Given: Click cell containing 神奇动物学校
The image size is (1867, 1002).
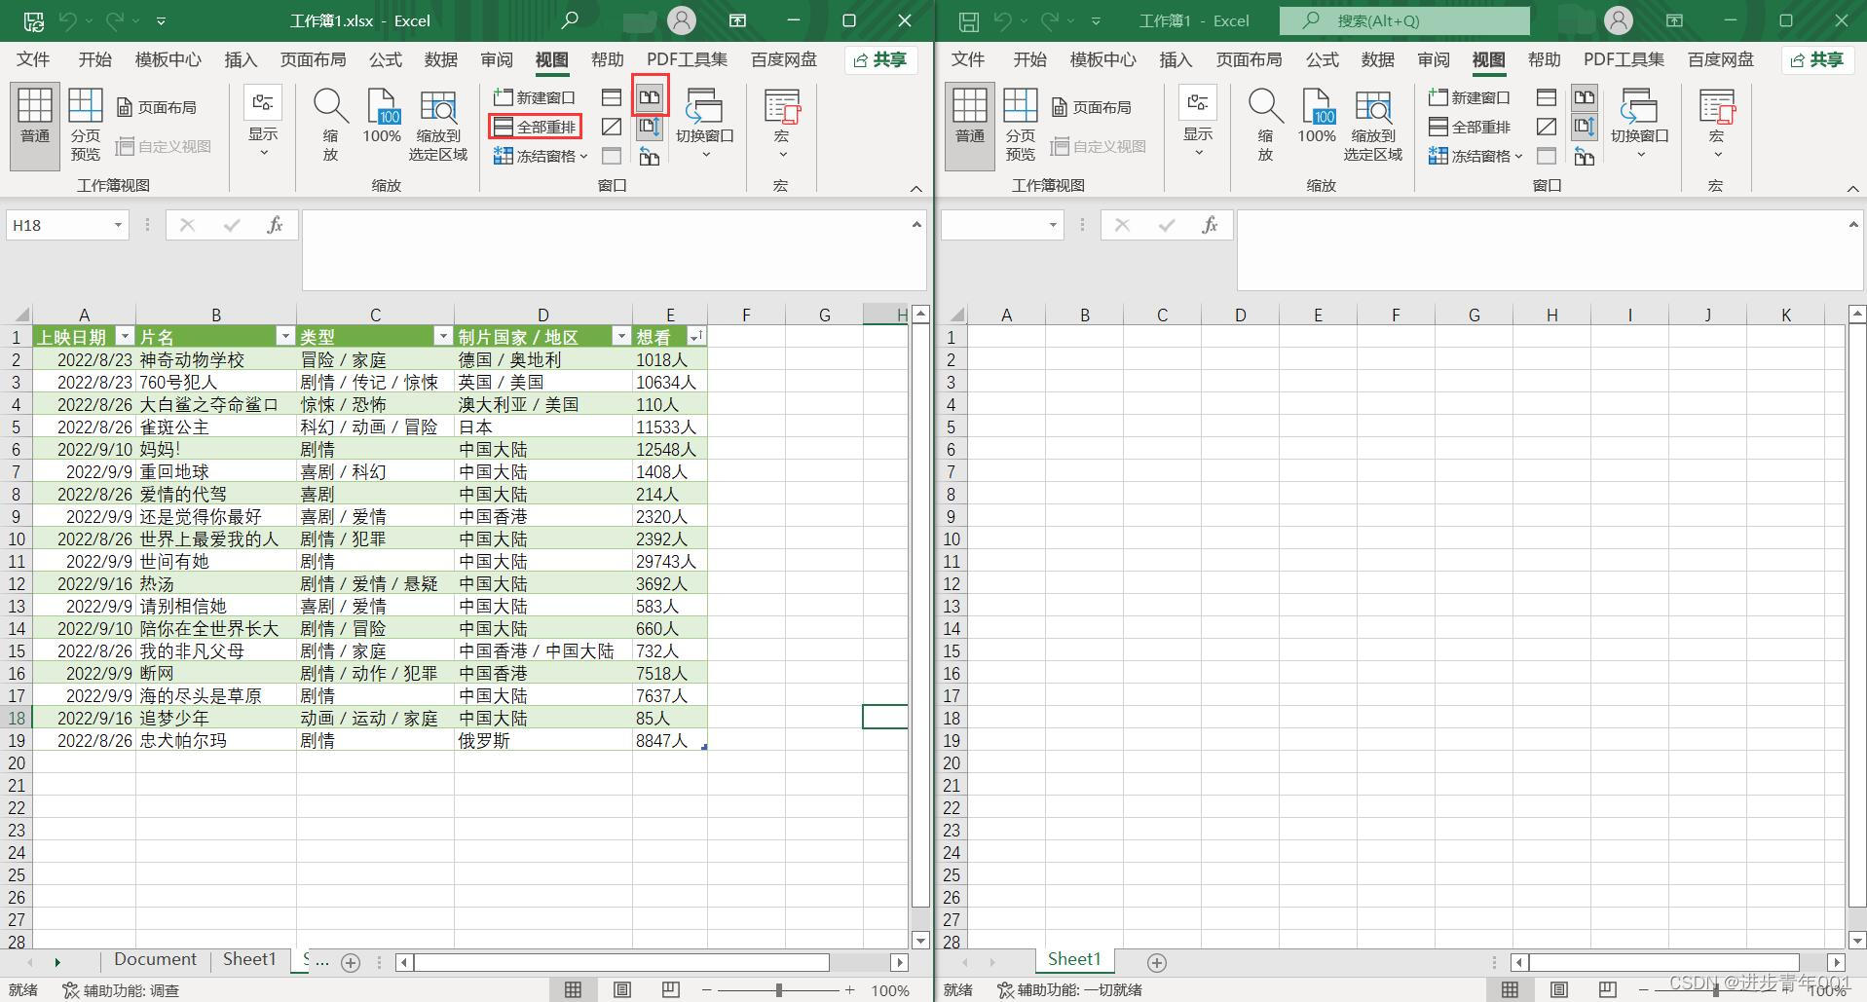Looking at the screenshot, I should coord(216,359).
